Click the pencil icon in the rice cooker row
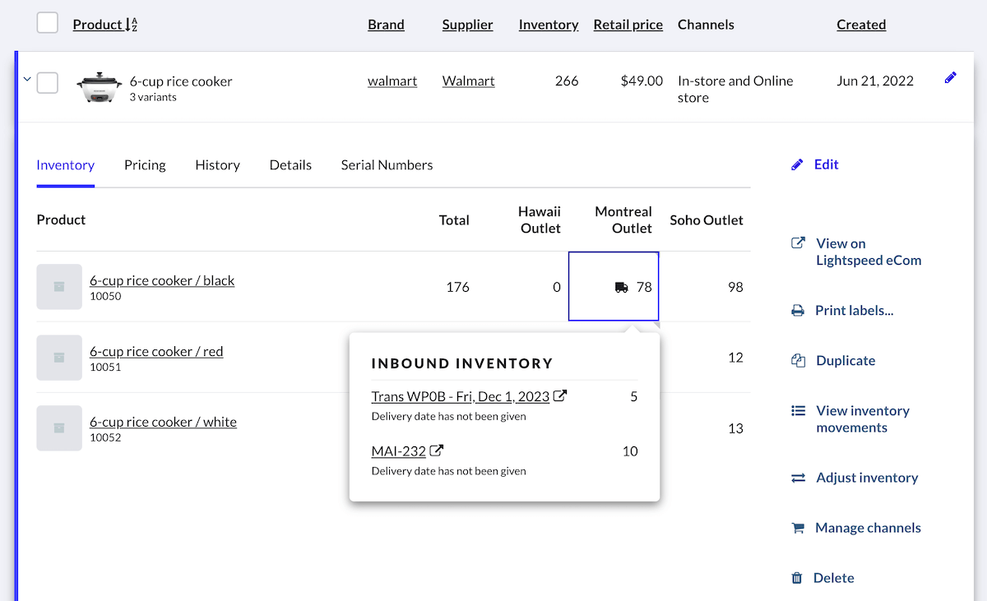The width and height of the screenshot is (987, 601). 951,78
